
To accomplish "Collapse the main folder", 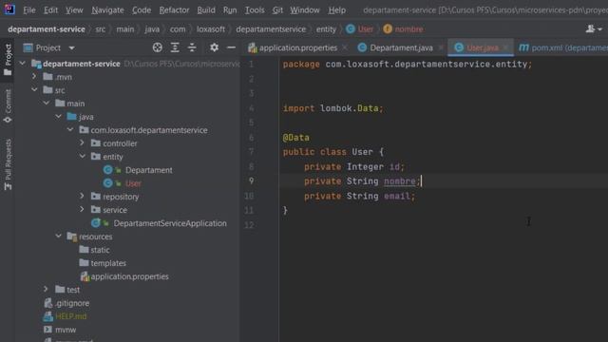I will [x=47, y=104].
